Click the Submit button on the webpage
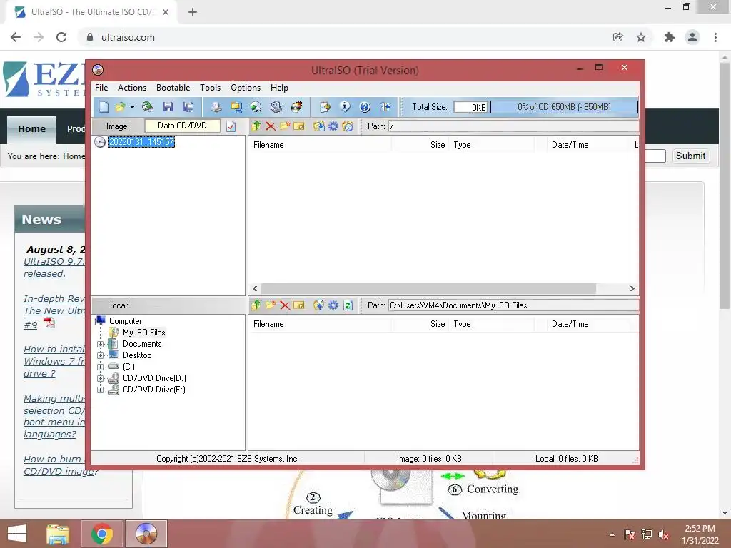 690,156
